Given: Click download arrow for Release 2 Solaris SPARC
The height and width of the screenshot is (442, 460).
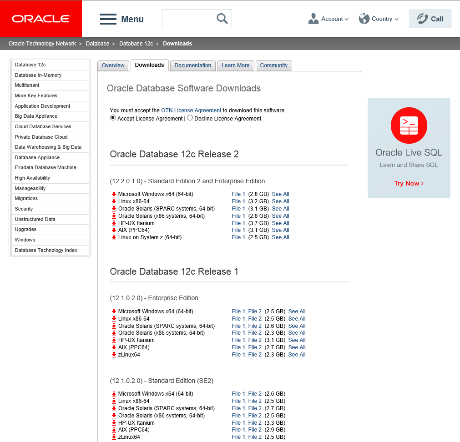Looking at the screenshot, I should (x=114, y=209).
